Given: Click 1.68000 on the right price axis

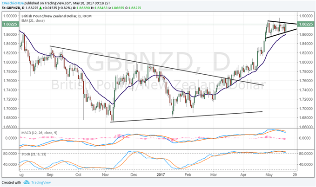Looking at the screenshot, I should coord(306,118).
